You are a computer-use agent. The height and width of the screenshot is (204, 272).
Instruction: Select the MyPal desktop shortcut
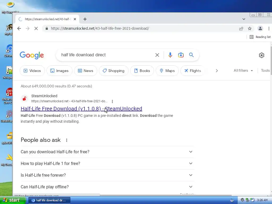9,29
